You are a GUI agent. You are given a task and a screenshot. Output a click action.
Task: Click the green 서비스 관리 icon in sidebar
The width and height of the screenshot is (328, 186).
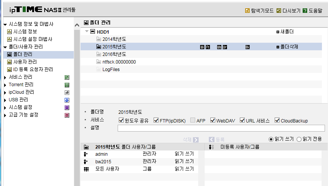pos(67,77)
